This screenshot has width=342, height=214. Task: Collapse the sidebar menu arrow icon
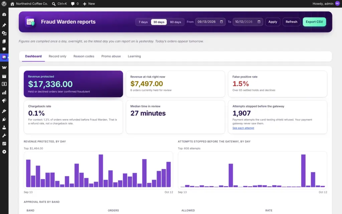tap(4, 152)
